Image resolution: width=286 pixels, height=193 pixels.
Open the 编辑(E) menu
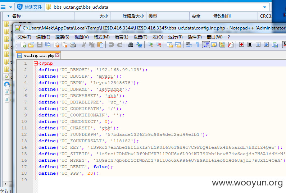[43, 37]
